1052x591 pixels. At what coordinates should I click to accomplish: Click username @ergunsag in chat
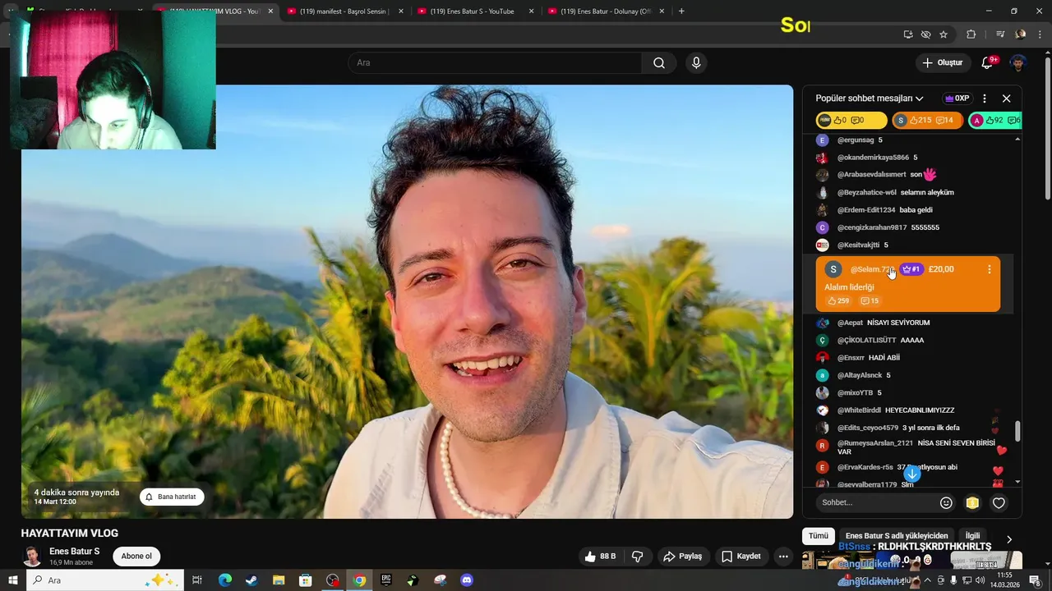pos(856,140)
